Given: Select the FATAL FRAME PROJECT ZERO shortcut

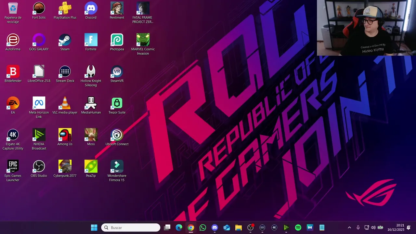Looking at the screenshot, I should (x=143, y=13).
